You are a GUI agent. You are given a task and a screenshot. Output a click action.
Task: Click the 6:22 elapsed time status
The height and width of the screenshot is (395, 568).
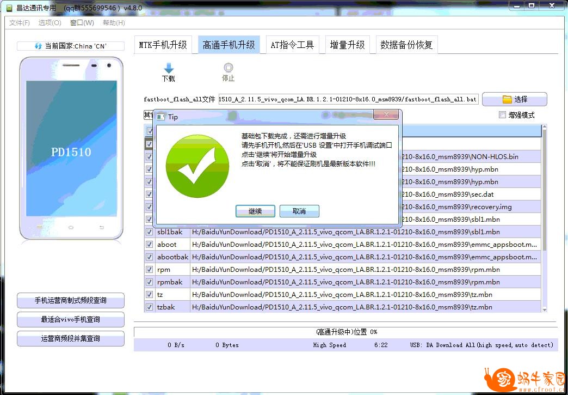(381, 345)
